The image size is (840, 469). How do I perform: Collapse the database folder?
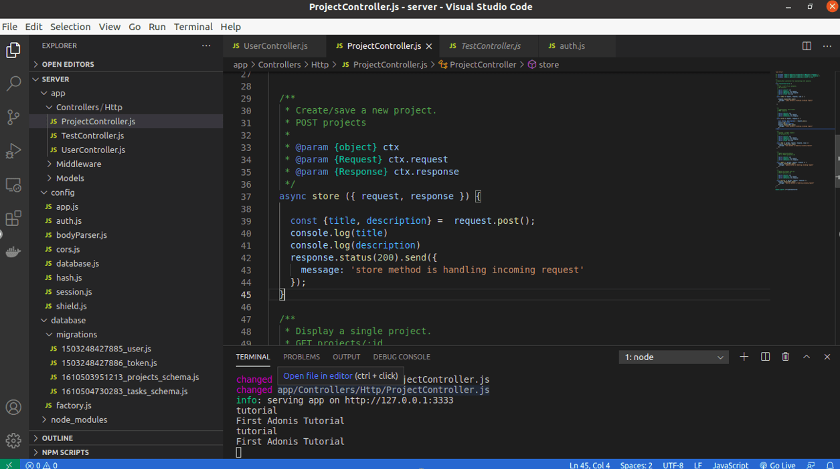[x=126, y=320]
